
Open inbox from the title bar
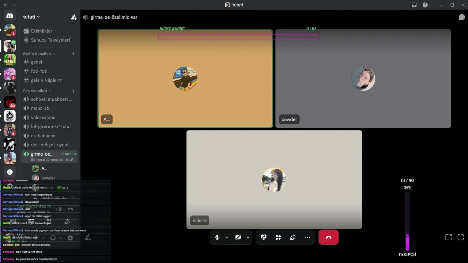coord(414,5)
